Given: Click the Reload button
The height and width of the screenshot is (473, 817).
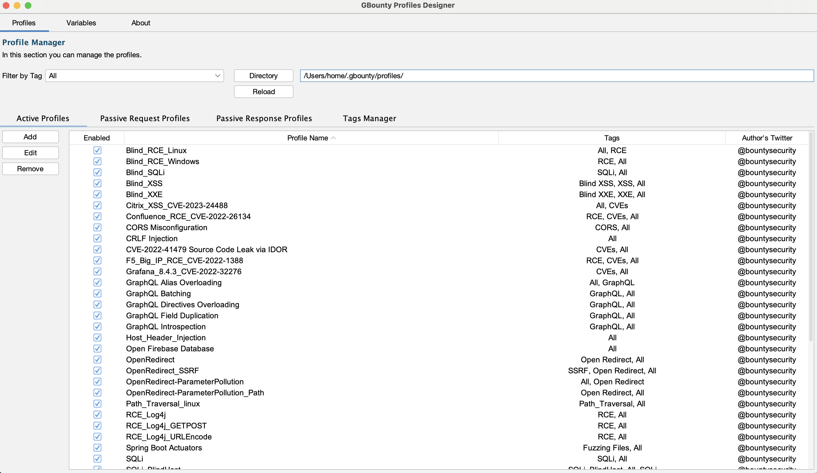Looking at the screenshot, I should point(263,92).
